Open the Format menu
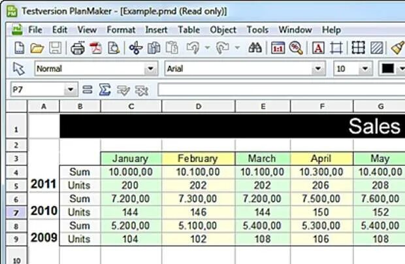This screenshot has height=264, width=405. [x=121, y=29]
